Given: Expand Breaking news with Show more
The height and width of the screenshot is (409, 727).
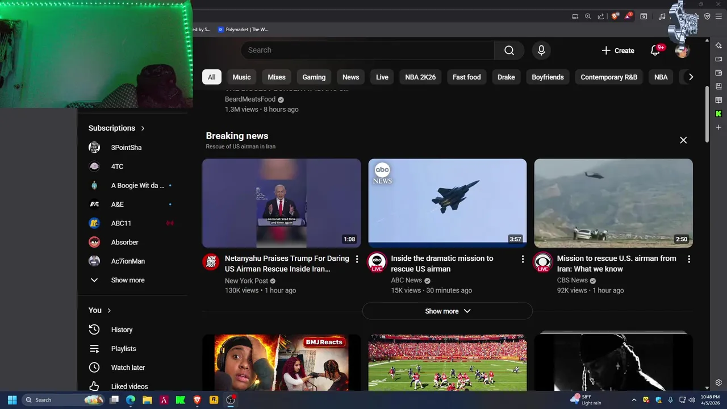Looking at the screenshot, I should 448,311.
